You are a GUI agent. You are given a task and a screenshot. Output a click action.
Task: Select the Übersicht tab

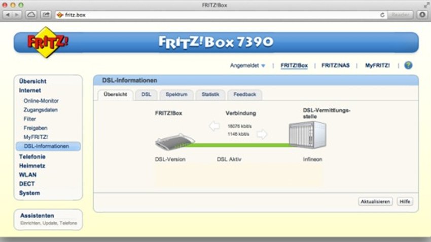(115, 95)
